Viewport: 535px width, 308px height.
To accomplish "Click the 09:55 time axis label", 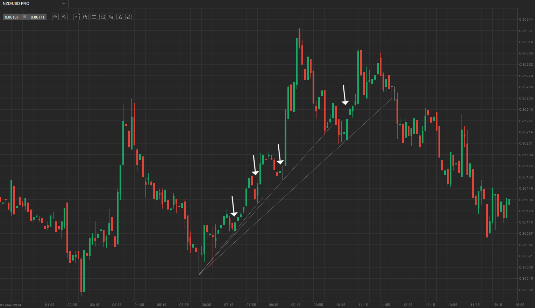I will coord(318,305).
